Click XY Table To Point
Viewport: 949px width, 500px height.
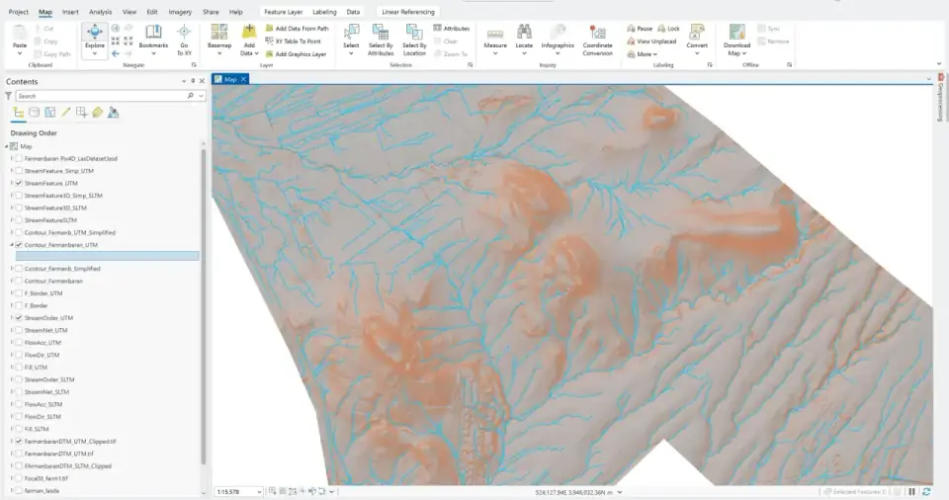tap(293, 42)
